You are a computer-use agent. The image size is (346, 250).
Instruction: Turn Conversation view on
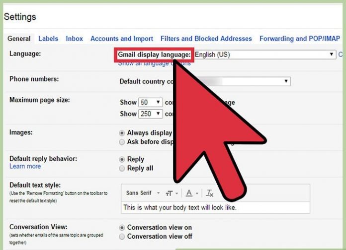122,227
